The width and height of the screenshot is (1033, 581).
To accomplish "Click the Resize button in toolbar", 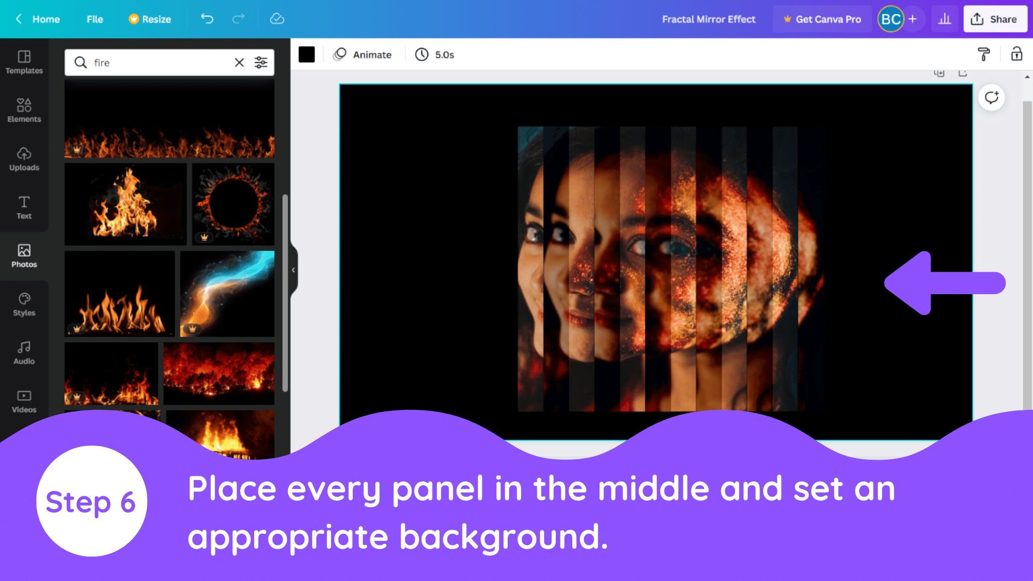I will tap(148, 19).
